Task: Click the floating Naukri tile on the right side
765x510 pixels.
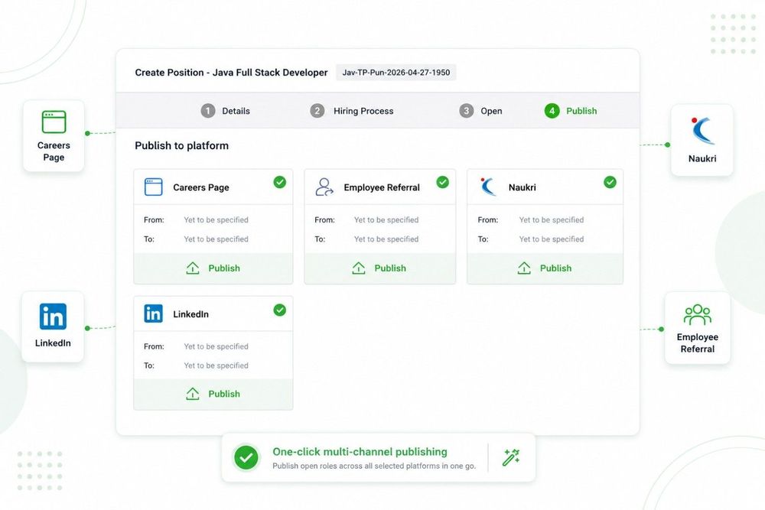Action: [702, 140]
